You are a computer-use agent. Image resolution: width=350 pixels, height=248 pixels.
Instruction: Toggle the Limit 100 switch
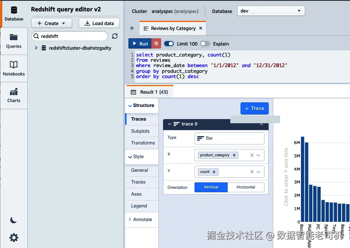[169, 44]
